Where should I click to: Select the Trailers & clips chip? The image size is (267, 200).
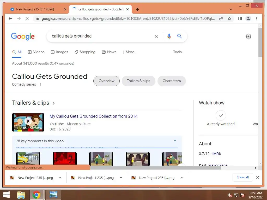point(138,81)
